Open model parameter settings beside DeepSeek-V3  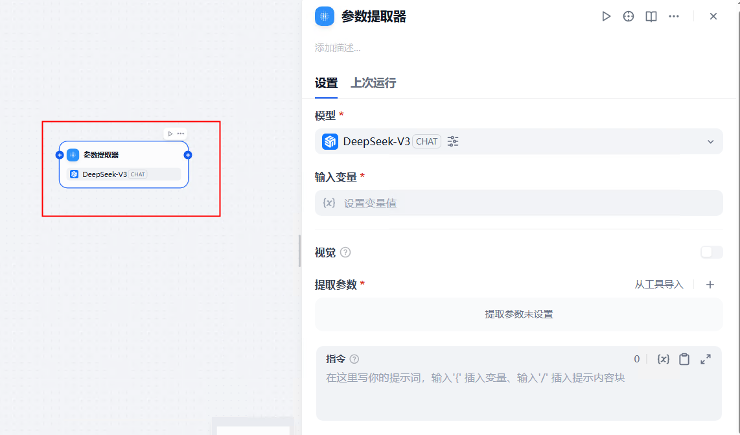452,141
